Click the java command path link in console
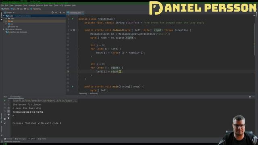Image resolution: width=258 pixels, height=145 pixels. coord(45,101)
